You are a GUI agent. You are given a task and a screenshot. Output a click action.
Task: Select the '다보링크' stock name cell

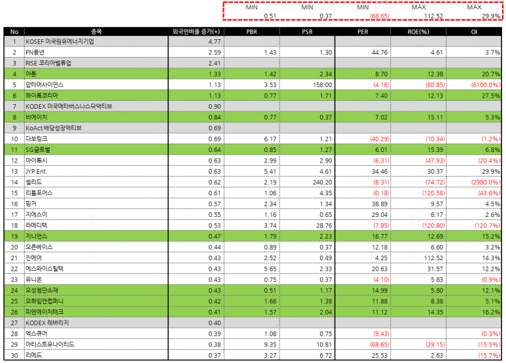coord(96,139)
